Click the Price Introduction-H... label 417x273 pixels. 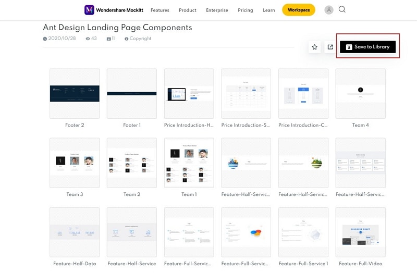(189, 125)
